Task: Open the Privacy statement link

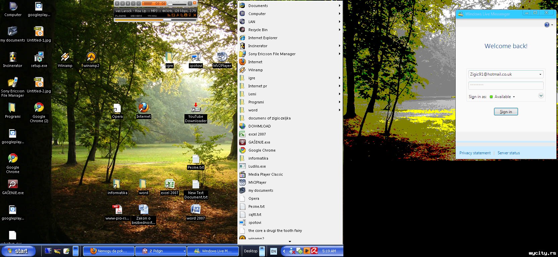Action: 475,153
